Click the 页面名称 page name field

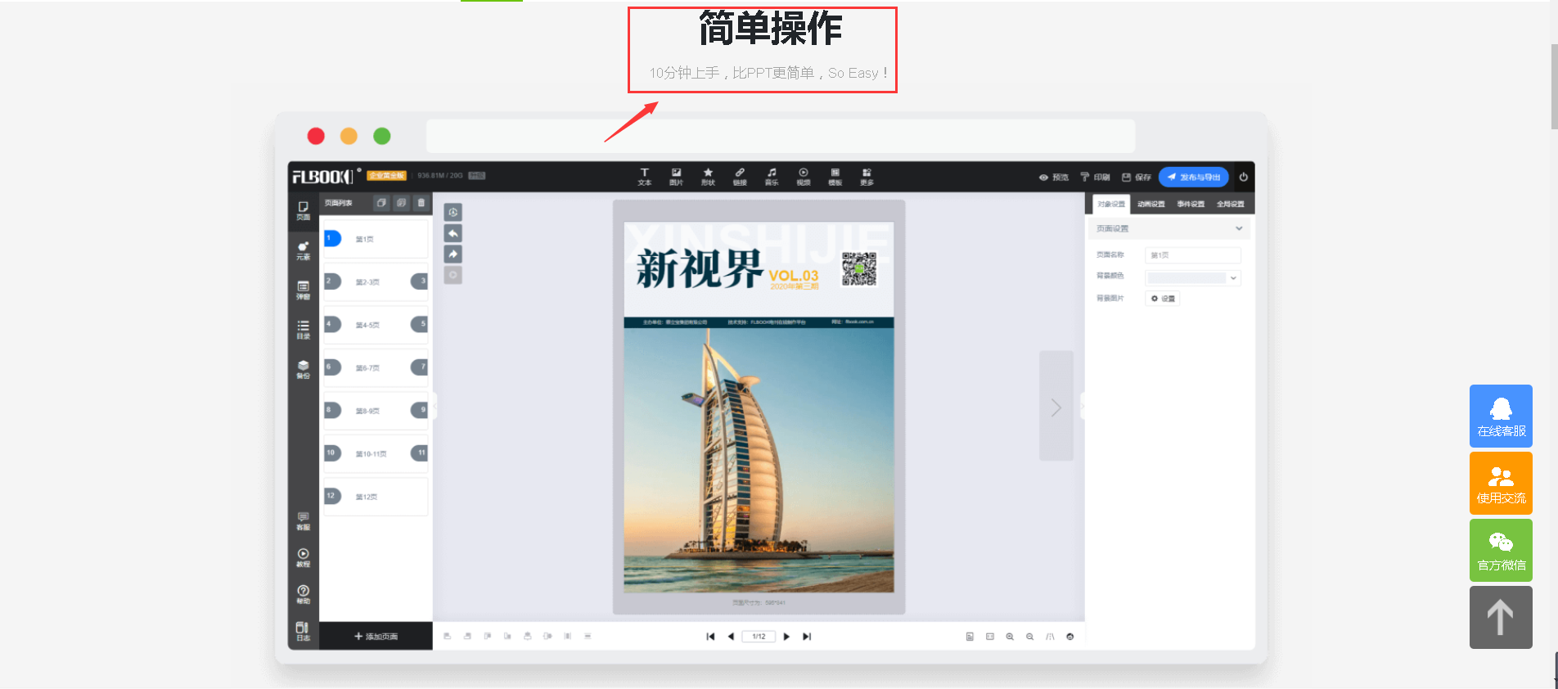pyautogui.click(x=1192, y=255)
